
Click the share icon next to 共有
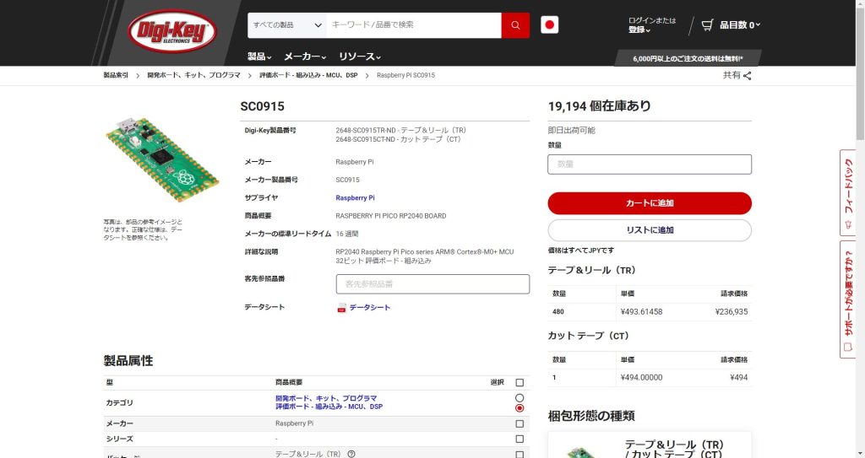pos(747,76)
